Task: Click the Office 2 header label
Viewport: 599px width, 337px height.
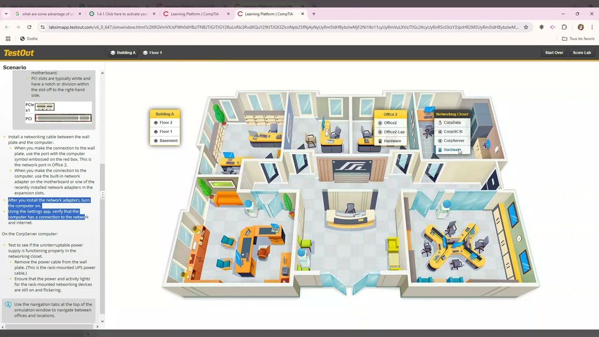Action: point(390,114)
